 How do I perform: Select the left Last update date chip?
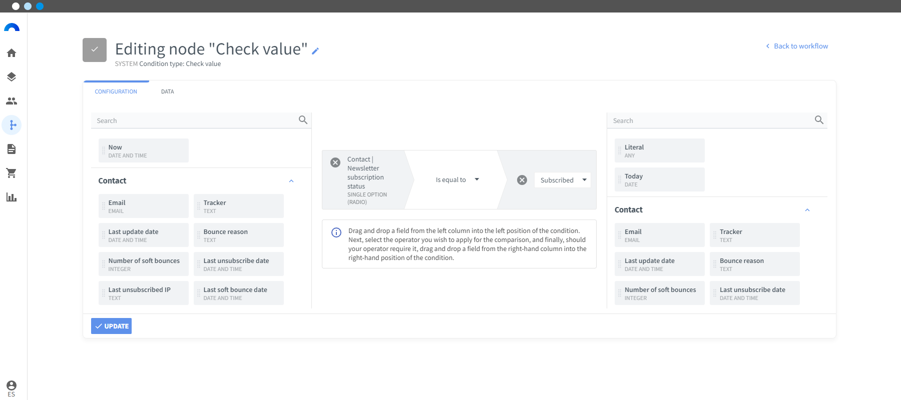(x=144, y=235)
